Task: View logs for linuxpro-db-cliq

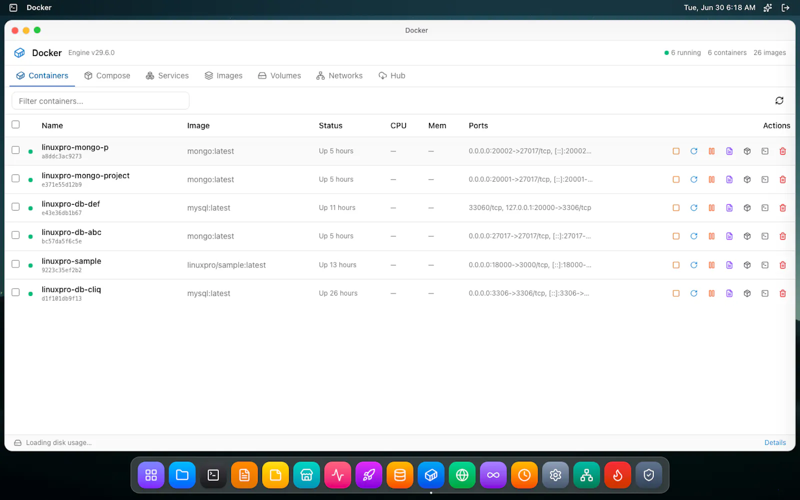Action: [729, 293]
